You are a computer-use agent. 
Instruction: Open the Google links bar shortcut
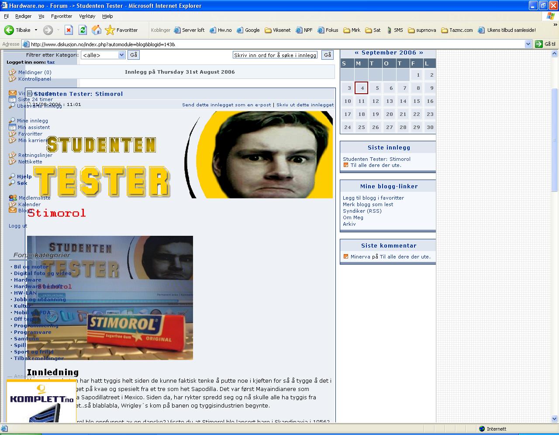tap(248, 30)
